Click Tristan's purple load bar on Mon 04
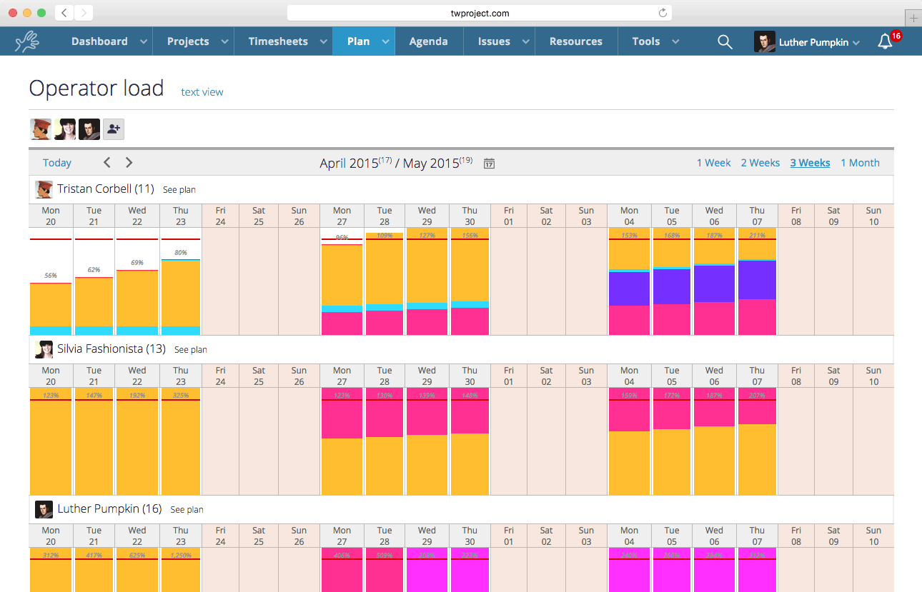 click(x=629, y=289)
